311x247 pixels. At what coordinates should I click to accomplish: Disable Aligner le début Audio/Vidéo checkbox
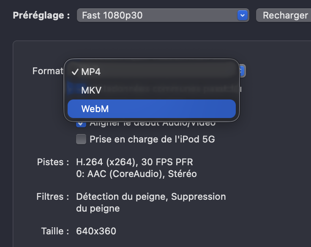[81, 124]
